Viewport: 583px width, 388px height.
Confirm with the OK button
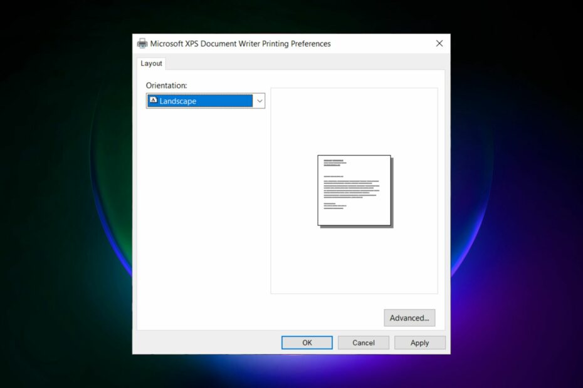pyautogui.click(x=307, y=343)
